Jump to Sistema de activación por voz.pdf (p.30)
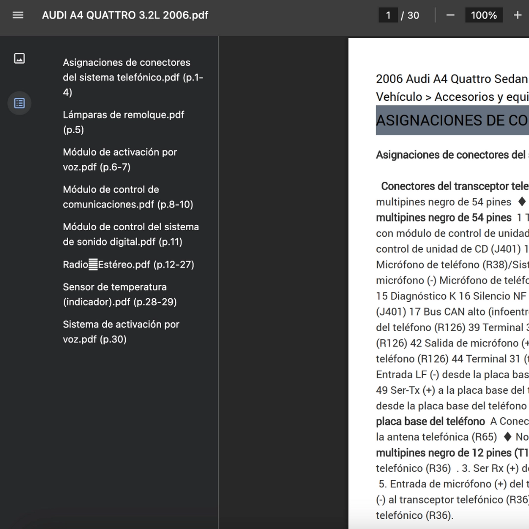This screenshot has height=529, width=529. 121,332
